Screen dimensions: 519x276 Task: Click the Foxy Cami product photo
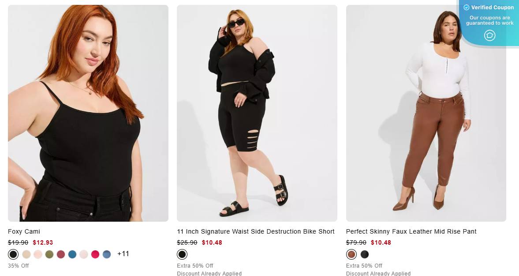tap(88, 113)
